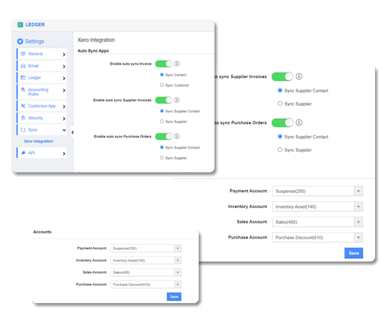Click the small Save button under Accounts
383x317 pixels.
coord(174,297)
